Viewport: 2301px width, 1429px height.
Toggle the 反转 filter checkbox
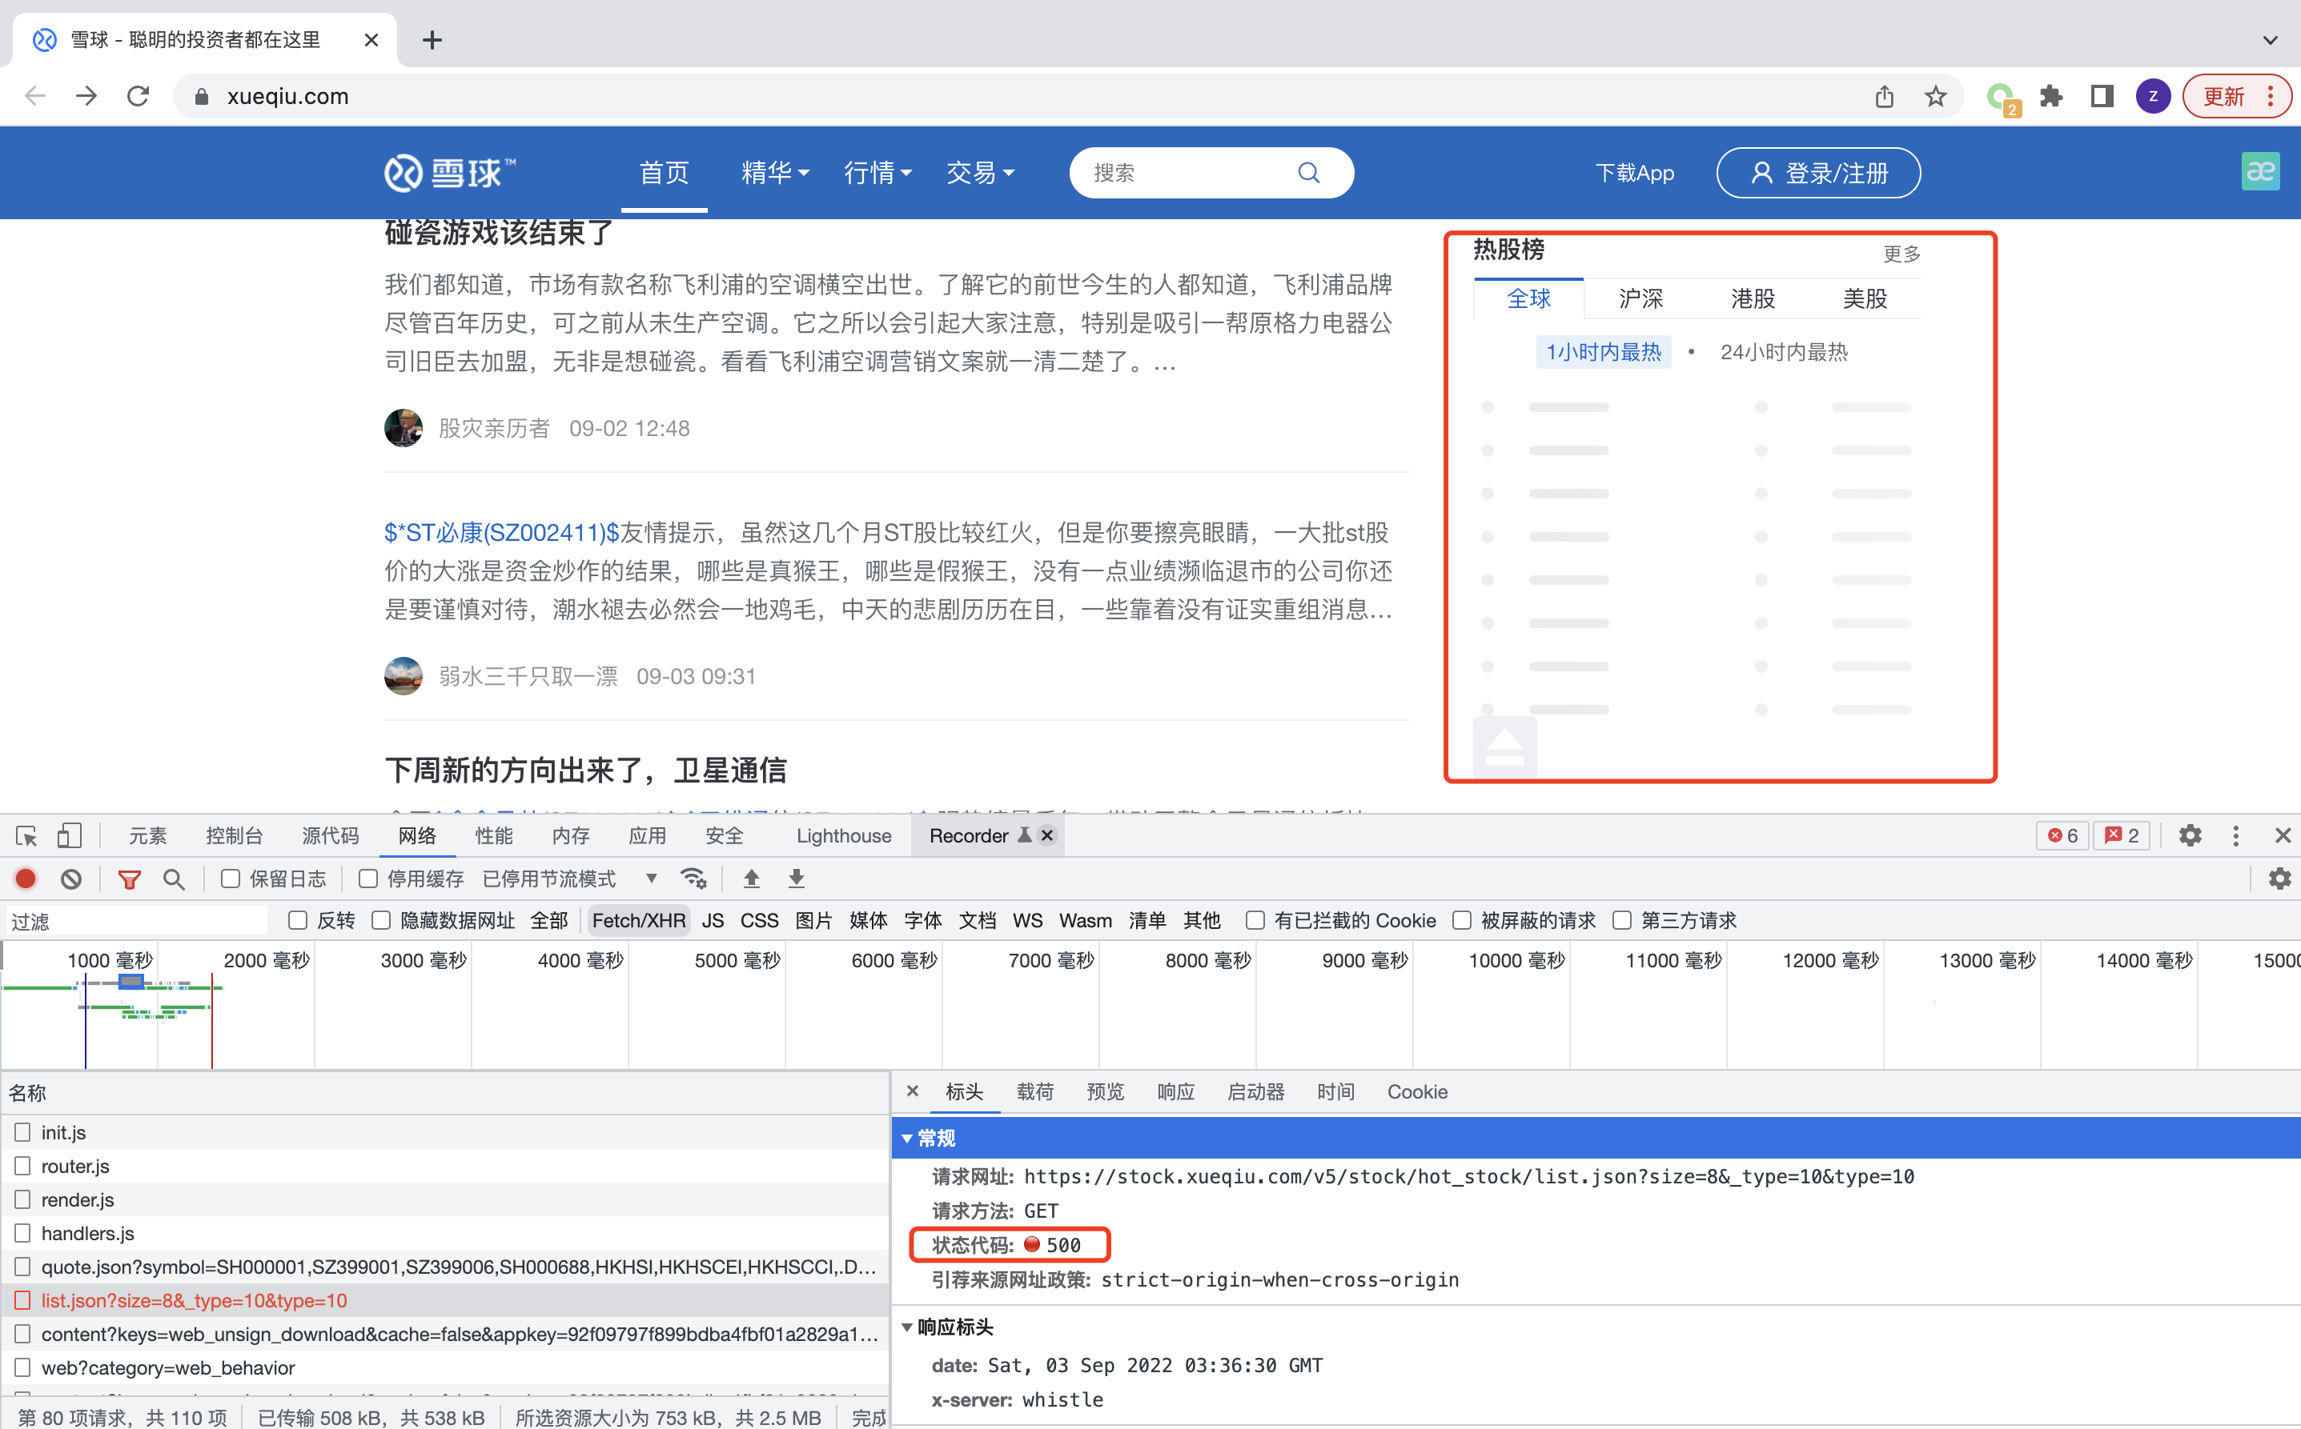(x=298, y=921)
